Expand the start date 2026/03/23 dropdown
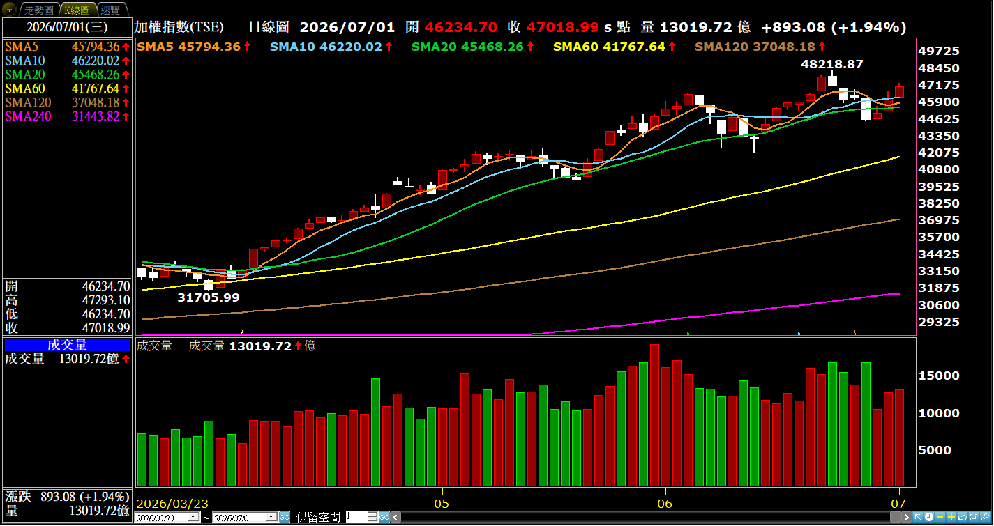994x526 pixels. click(x=193, y=517)
